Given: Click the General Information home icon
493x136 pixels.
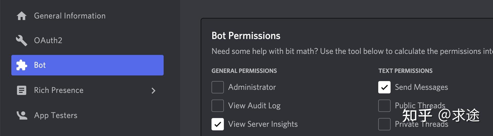Looking at the screenshot, I should pyautogui.click(x=22, y=16).
